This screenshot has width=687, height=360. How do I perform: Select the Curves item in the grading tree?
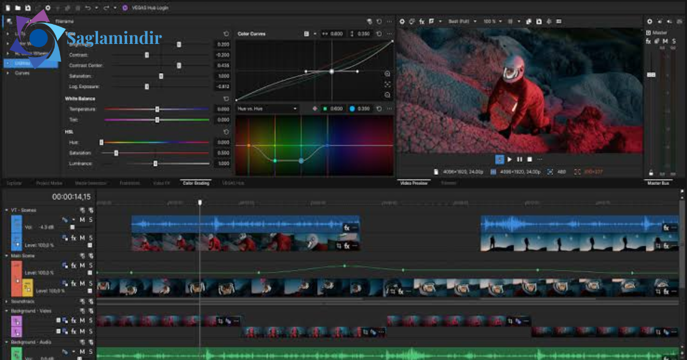22,73
